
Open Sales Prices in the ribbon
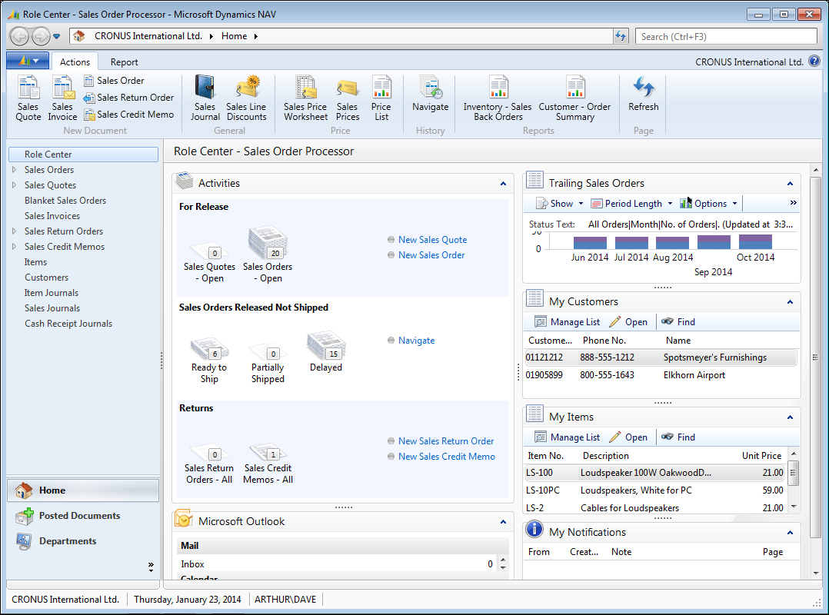click(348, 98)
